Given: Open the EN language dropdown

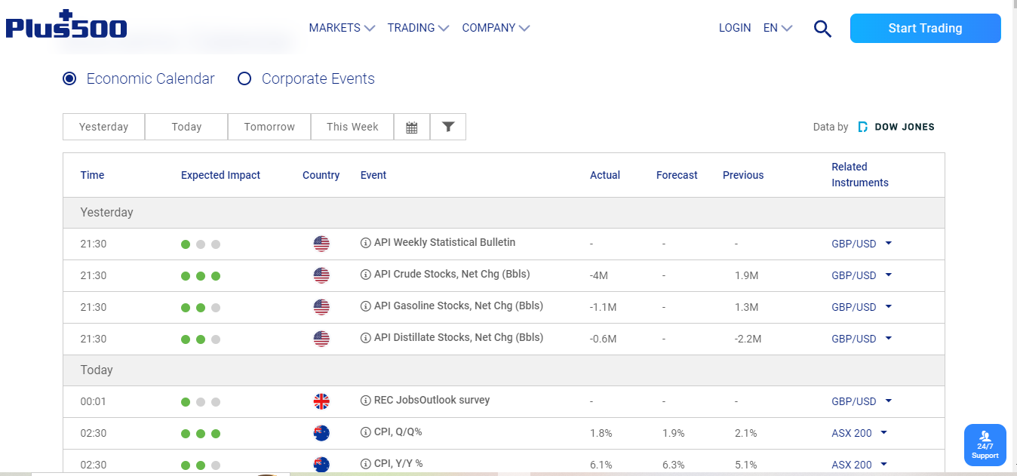Looking at the screenshot, I should pyautogui.click(x=778, y=28).
